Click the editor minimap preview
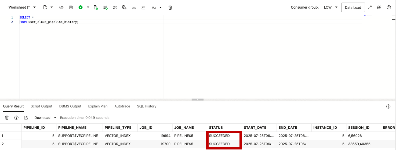Image resolution: width=396 pixels, height=150 pixels. point(368,16)
